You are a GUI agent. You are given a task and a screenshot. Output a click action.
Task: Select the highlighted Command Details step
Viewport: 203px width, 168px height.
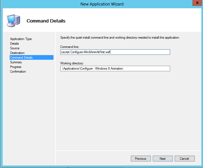point(21,58)
